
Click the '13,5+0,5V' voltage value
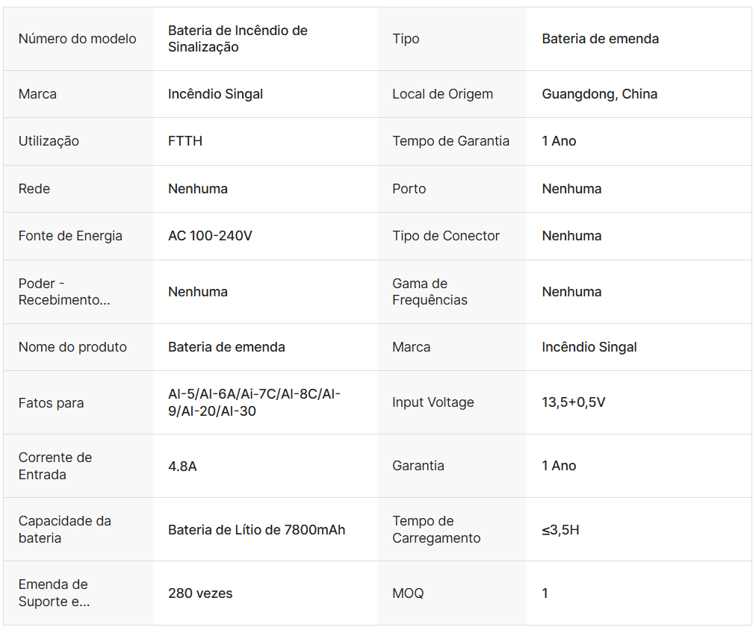pos(573,402)
